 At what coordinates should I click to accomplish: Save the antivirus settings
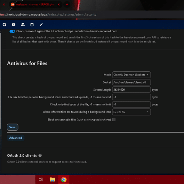click(13, 127)
